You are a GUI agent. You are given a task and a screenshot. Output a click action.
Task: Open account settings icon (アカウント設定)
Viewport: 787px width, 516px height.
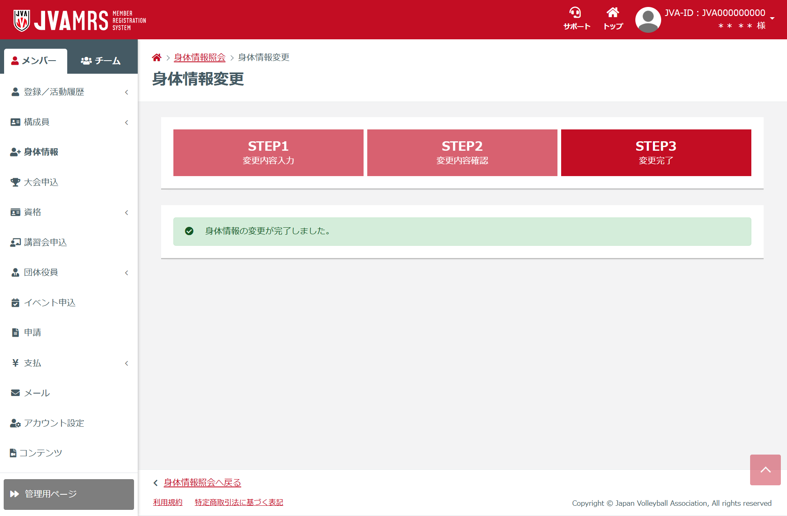point(15,423)
